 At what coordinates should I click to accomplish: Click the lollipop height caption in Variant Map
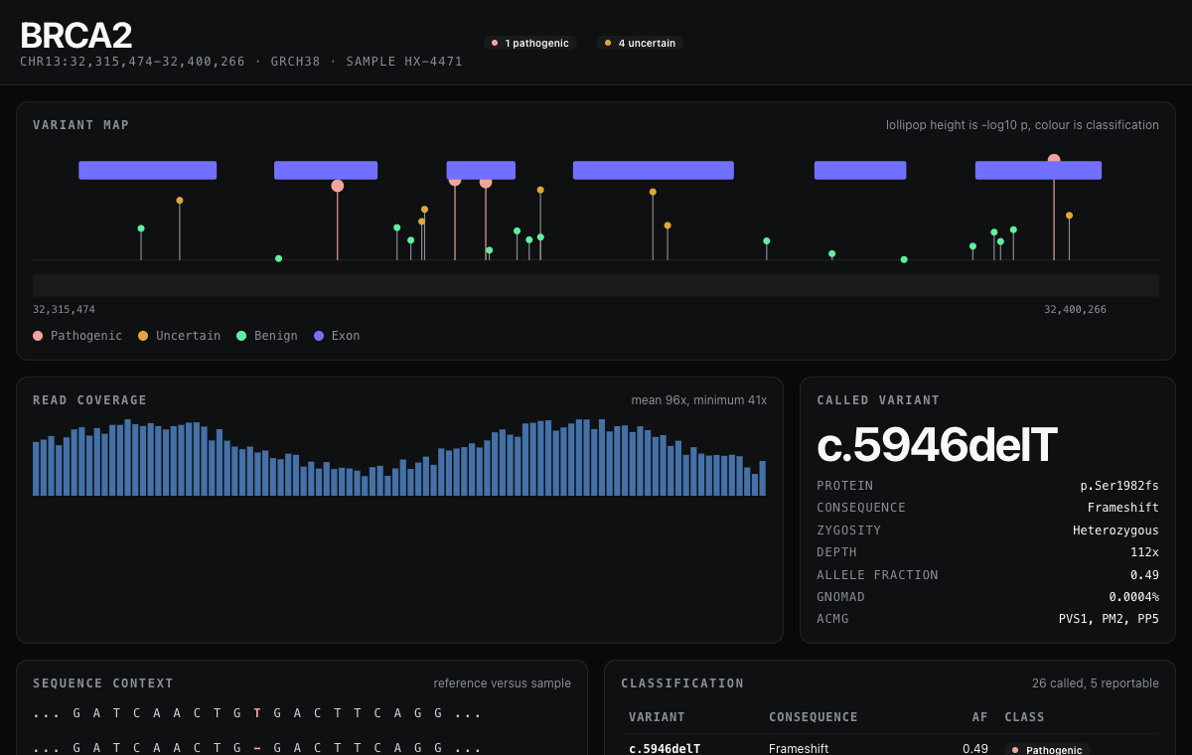coord(1022,125)
